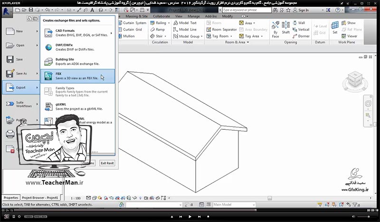The height and width of the screenshot is (222, 380).
Task: Open the Manage ribbon tab
Action: click(194, 16)
